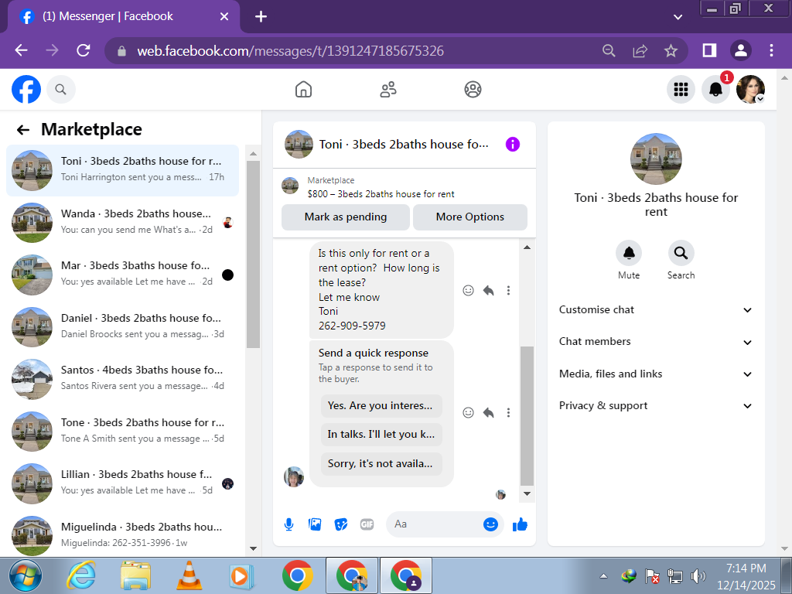This screenshot has width=792, height=594.
Task: Open Internet Explorer from taskbar
Action: [81, 575]
